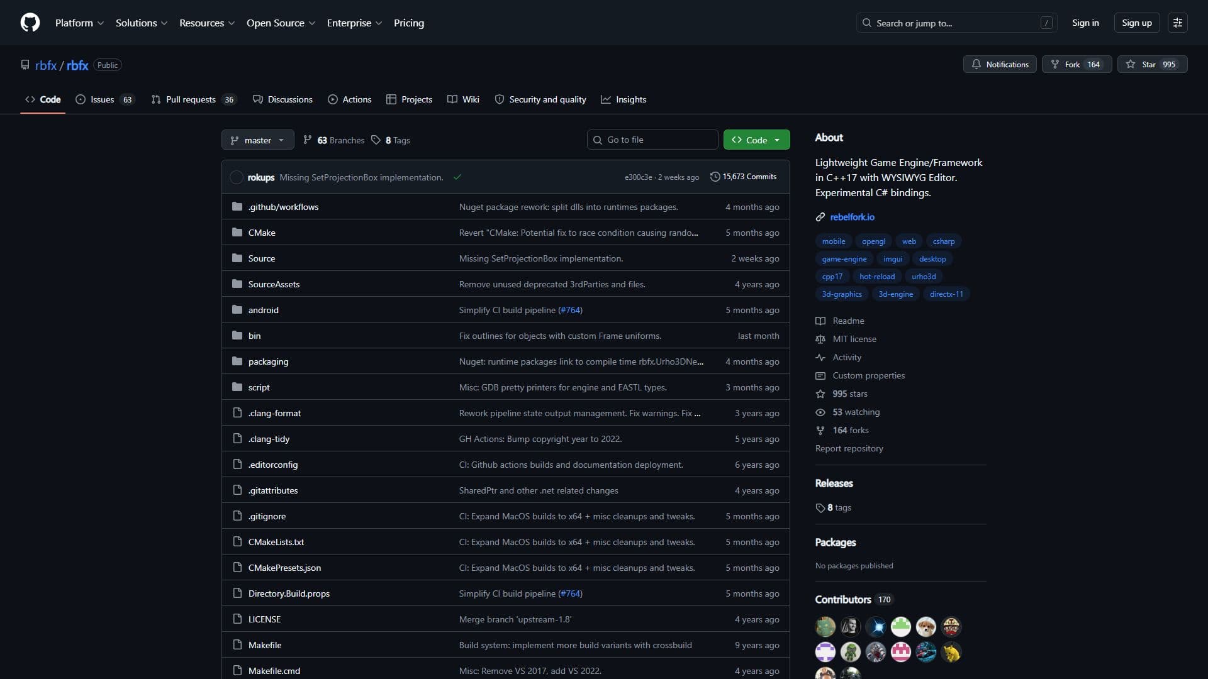
Task: Open the CMakeLists.txt file
Action: click(x=276, y=542)
